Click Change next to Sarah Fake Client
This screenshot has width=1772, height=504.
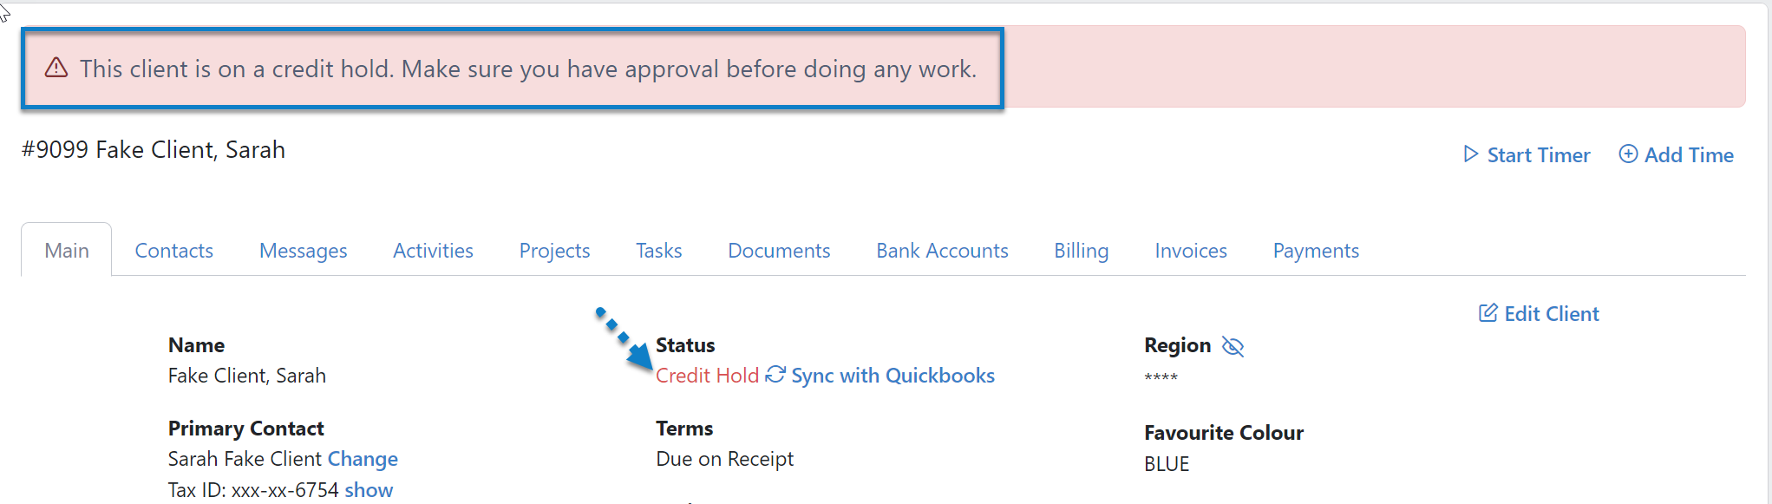tap(363, 459)
